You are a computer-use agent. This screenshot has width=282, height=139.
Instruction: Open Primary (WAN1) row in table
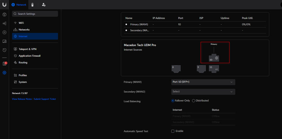[x=195, y=24]
